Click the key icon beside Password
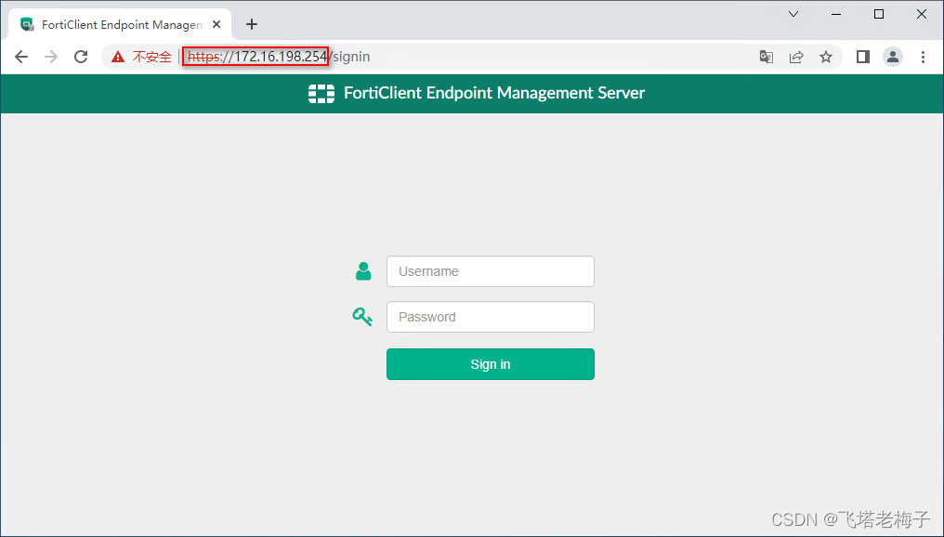The height and width of the screenshot is (537, 944). pos(362,317)
